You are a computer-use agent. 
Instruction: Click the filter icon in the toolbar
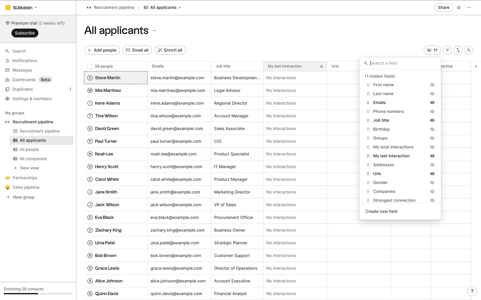click(447, 50)
